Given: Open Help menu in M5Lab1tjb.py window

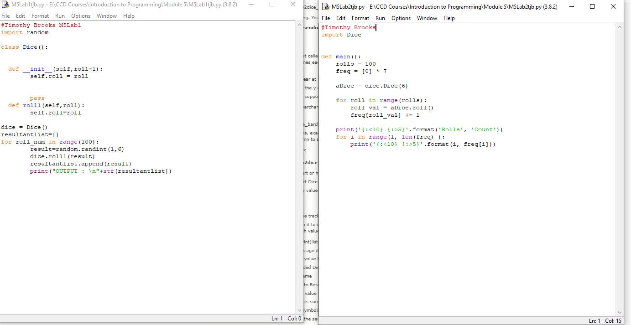Looking at the screenshot, I should point(129,15).
